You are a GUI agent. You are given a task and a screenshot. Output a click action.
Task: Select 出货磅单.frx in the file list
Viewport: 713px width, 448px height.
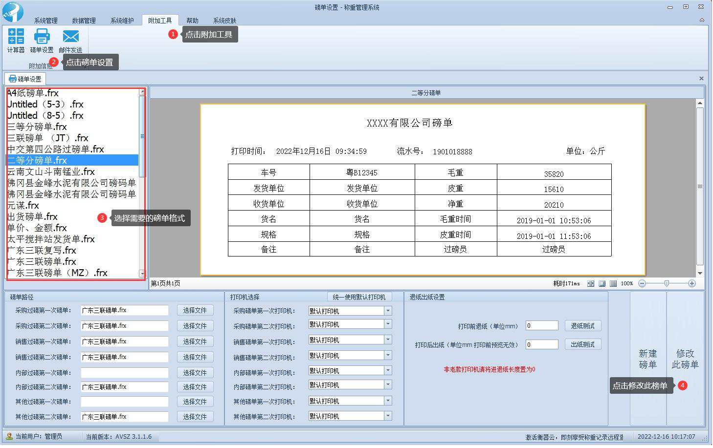33,217
